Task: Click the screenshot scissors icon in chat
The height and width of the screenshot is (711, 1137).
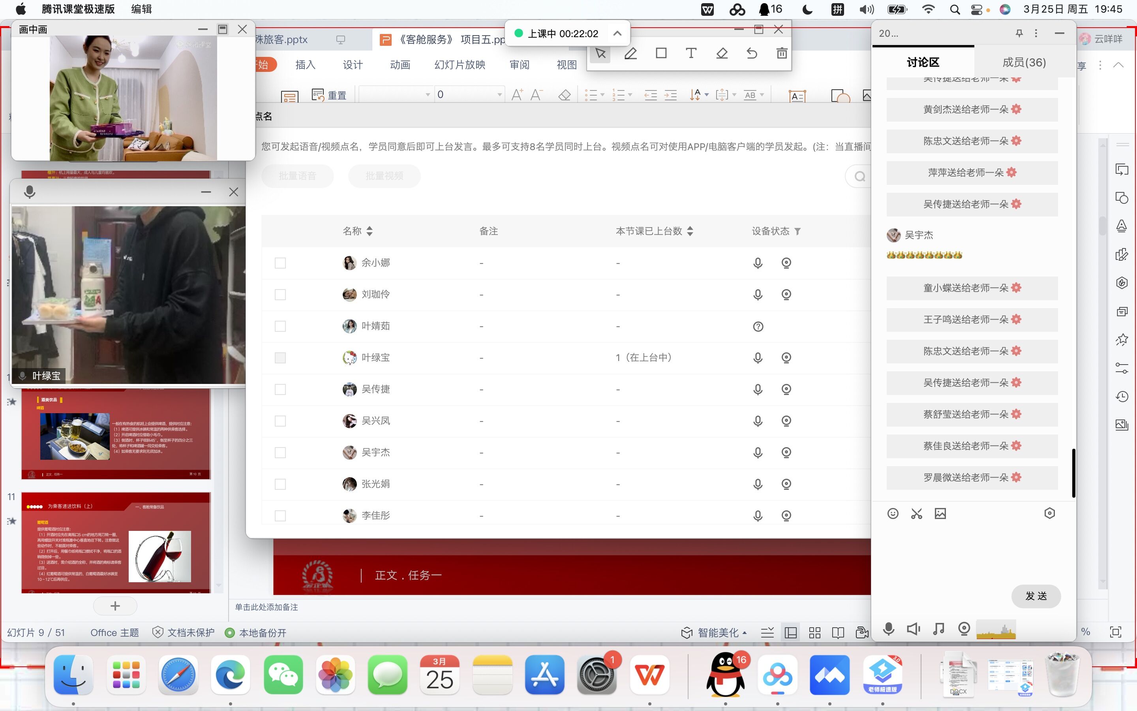Action: pos(916,513)
